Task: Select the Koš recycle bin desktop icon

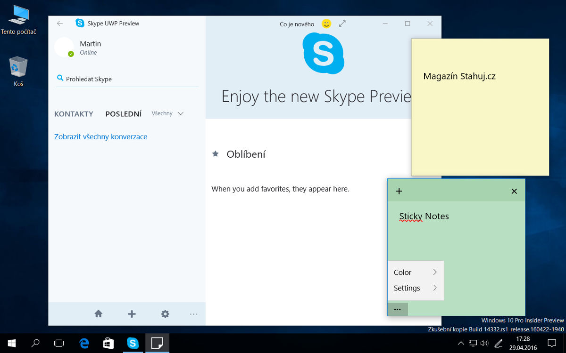Action: click(x=19, y=72)
